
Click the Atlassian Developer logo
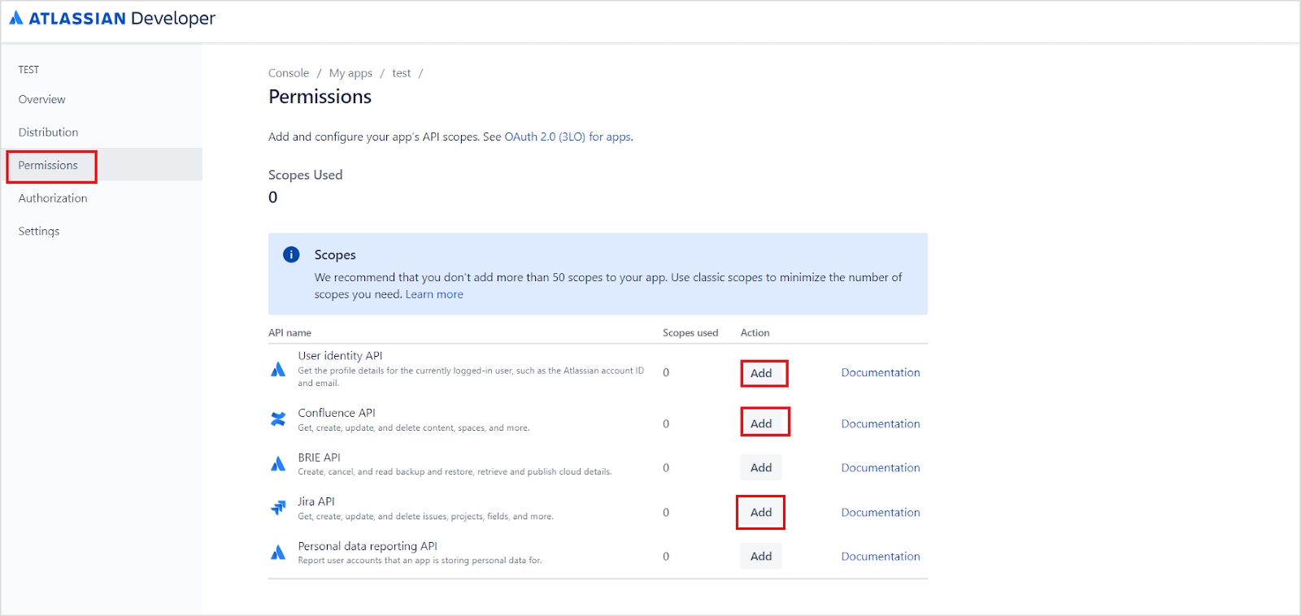[x=112, y=19]
